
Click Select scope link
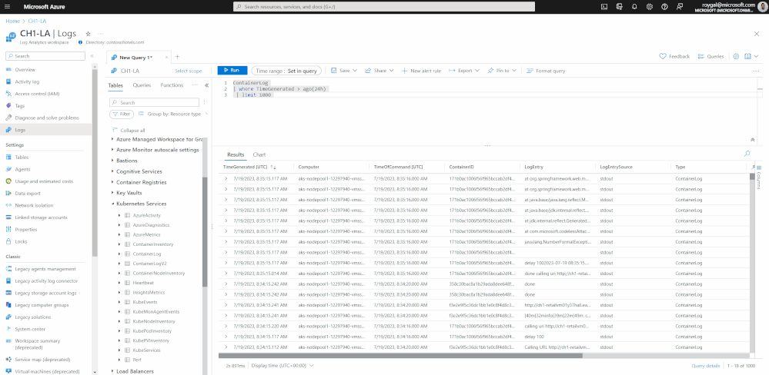188,71
